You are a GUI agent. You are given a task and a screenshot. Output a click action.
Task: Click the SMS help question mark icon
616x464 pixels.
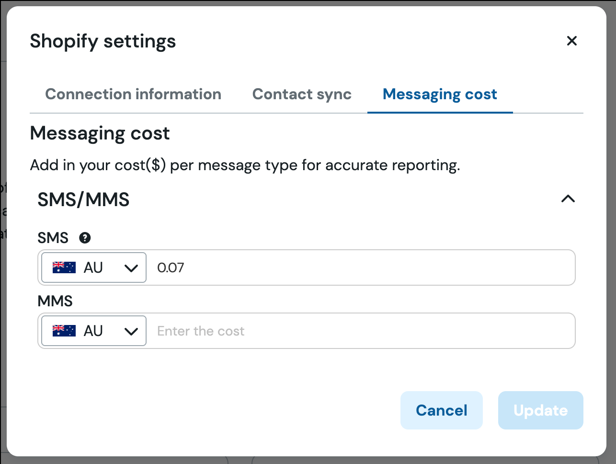coord(84,238)
